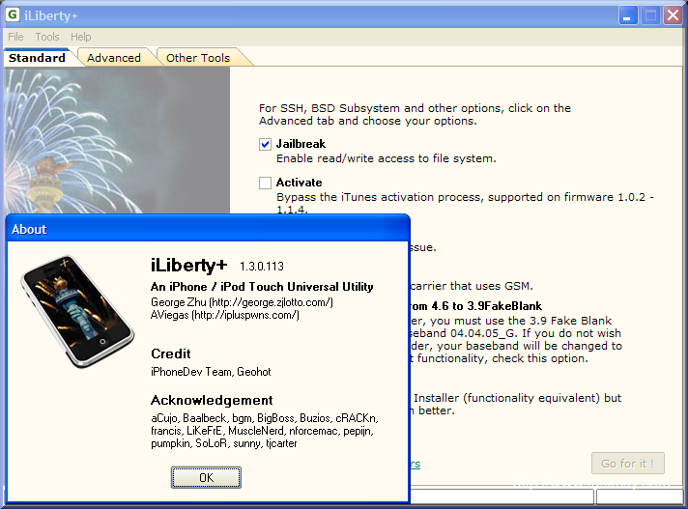The width and height of the screenshot is (688, 509).
Task: Click the Credit heading
Action: (x=171, y=353)
